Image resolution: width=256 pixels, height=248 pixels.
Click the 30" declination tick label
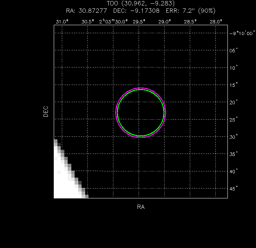233,137
